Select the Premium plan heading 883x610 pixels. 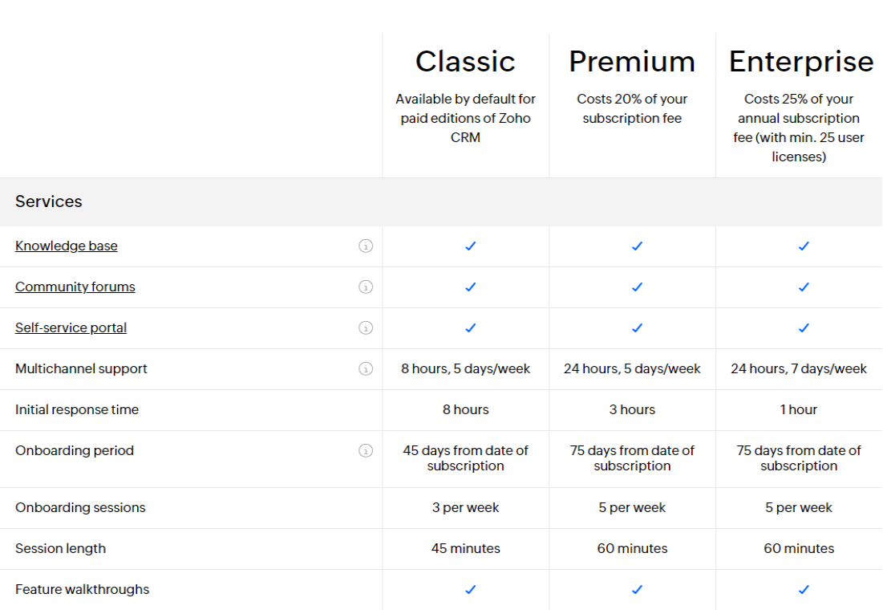tap(632, 61)
